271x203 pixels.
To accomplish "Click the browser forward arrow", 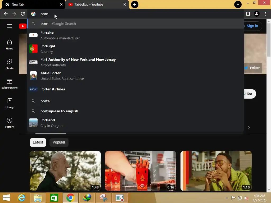I will click(14, 14).
